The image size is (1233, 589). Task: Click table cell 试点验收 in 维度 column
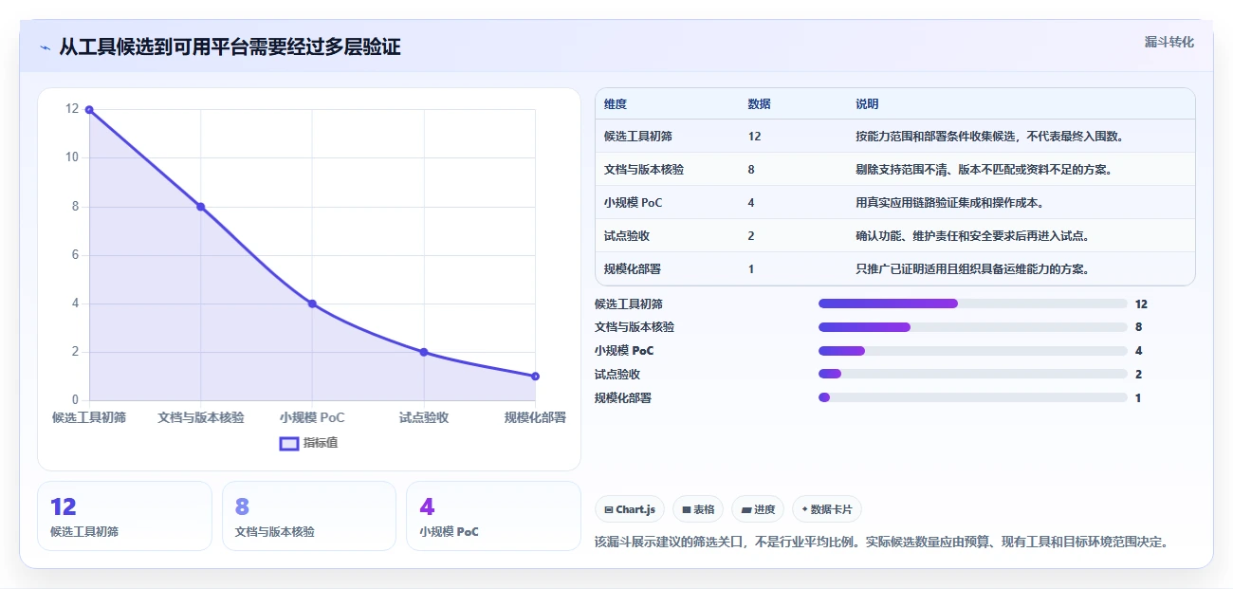tap(627, 236)
